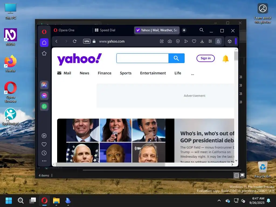Open Messenger from the Opera sidebar

click(44, 96)
